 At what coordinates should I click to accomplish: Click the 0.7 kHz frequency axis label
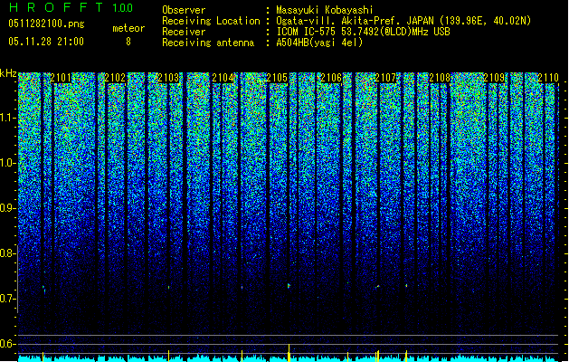[x=8, y=299]
